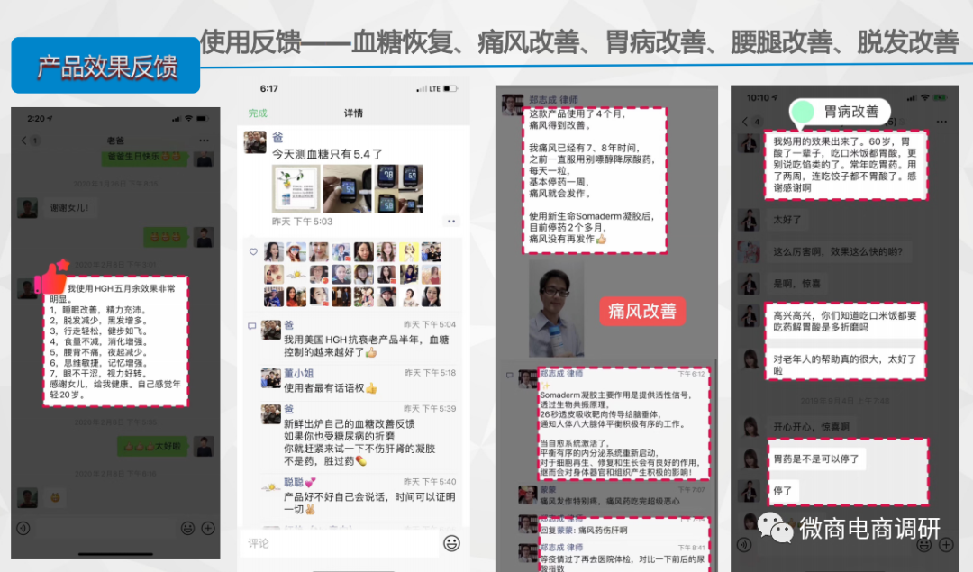Tap 董小姐 commenter name link
973x572 pixels.
click(298, 374)
